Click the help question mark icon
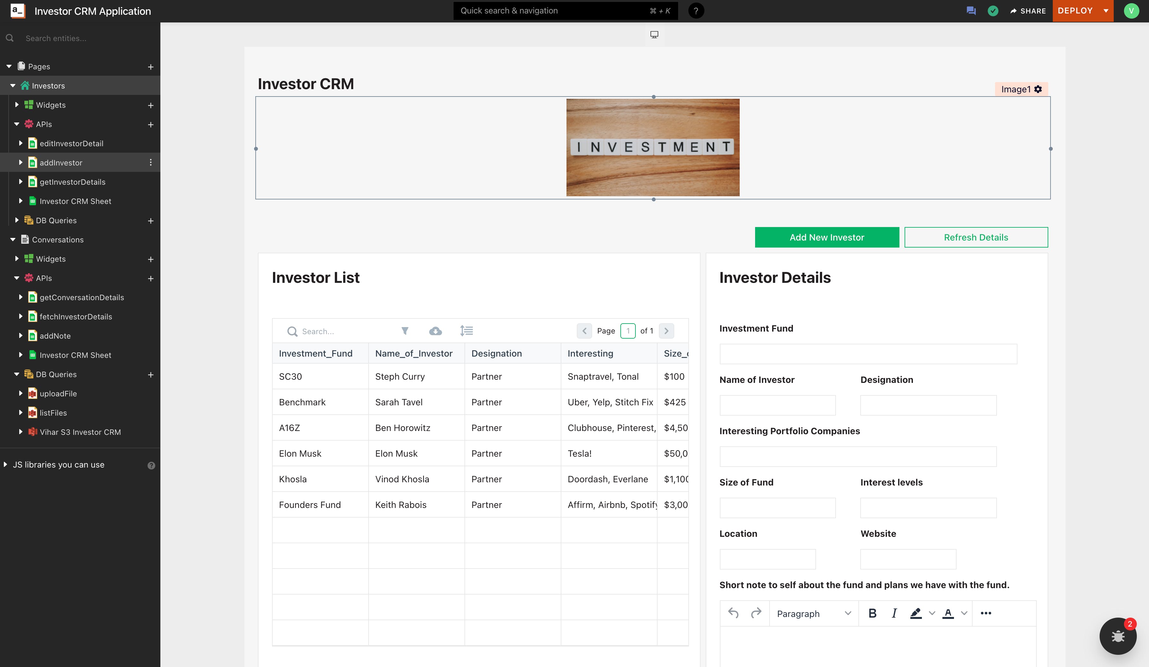Image resolution: width=1149 pixels, height=667 pixels. tap(696, 11)
